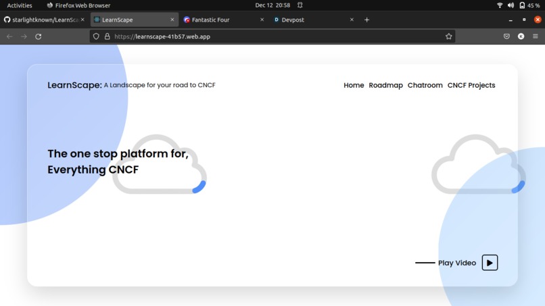Open the Activities overview
The width and height of the screenshot is (545, 306).
(x=20, y=5)
